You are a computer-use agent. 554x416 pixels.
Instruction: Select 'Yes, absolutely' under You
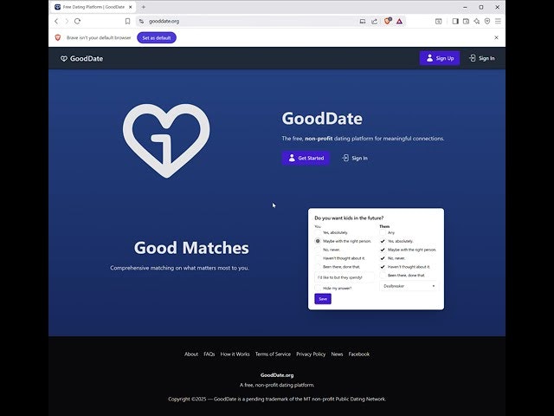coord(318,232)
